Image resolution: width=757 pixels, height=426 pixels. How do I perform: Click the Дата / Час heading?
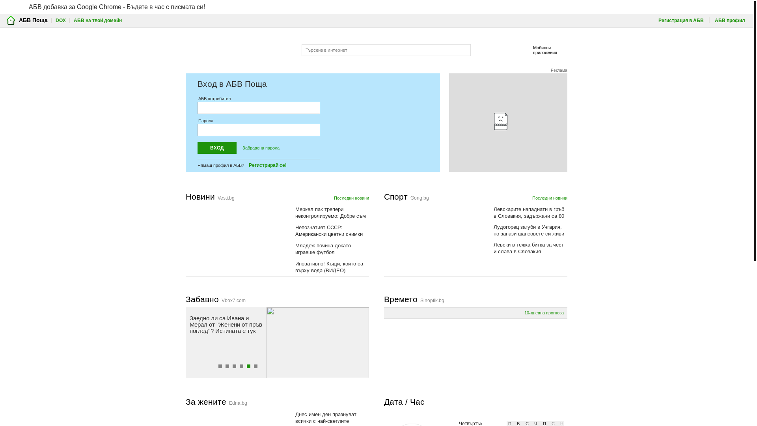(x=404, y=402)
